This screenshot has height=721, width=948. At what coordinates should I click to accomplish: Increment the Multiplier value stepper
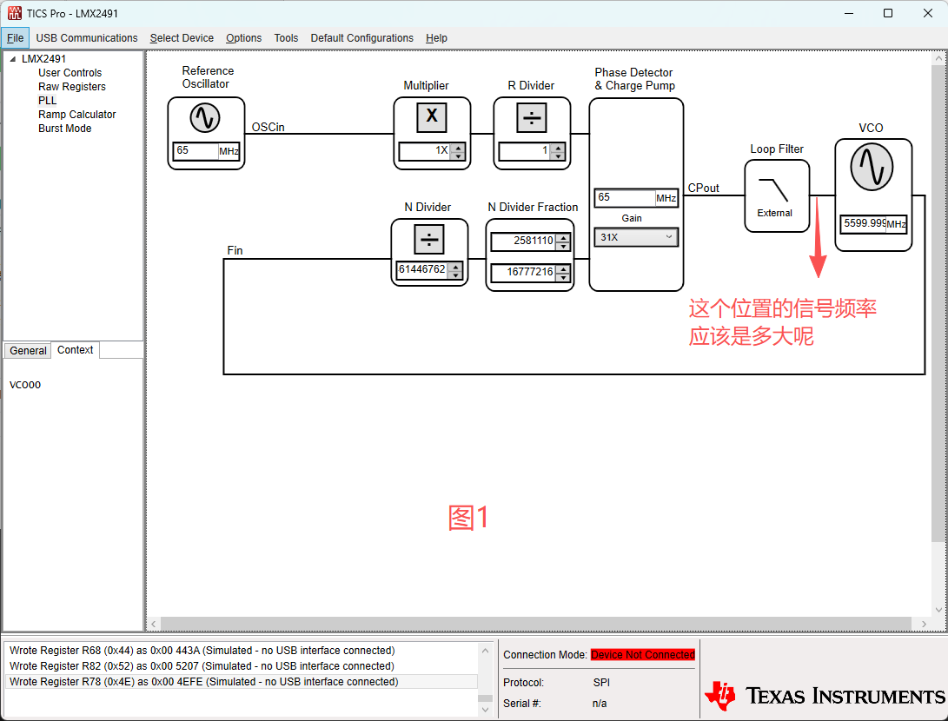(x=458, y=147)
